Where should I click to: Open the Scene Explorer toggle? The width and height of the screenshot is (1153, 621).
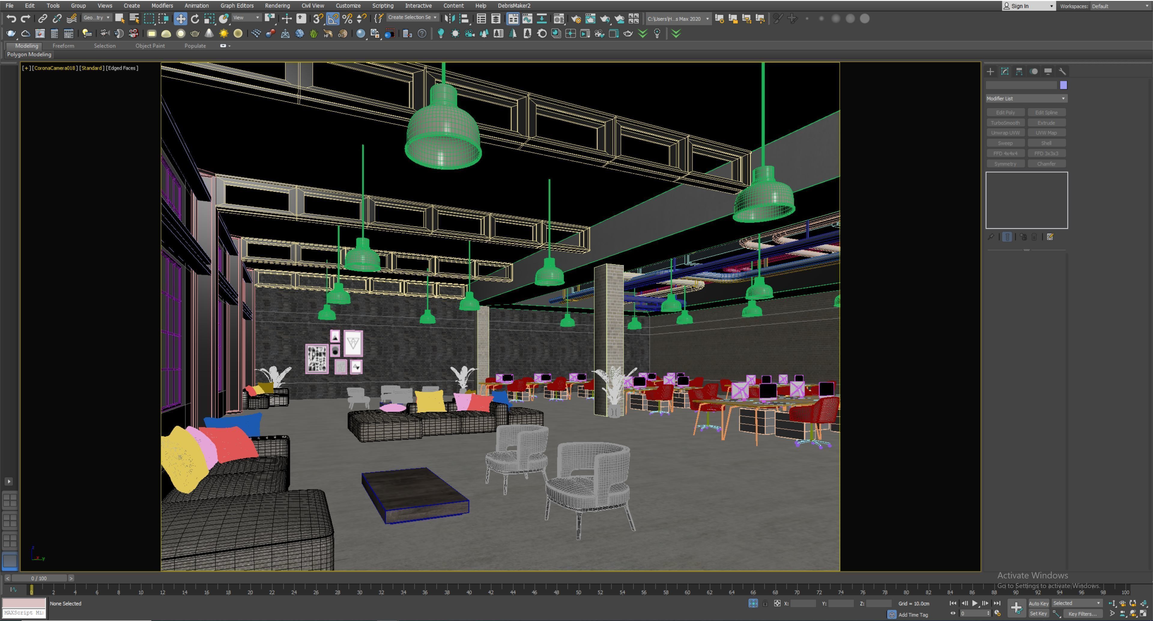[481, 18]
